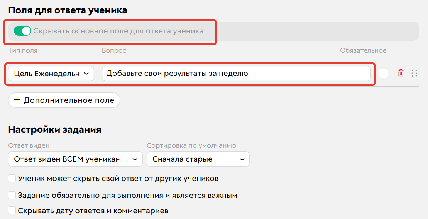
Task: Select the 'Обязательное' column header
Action: [363, 50]
